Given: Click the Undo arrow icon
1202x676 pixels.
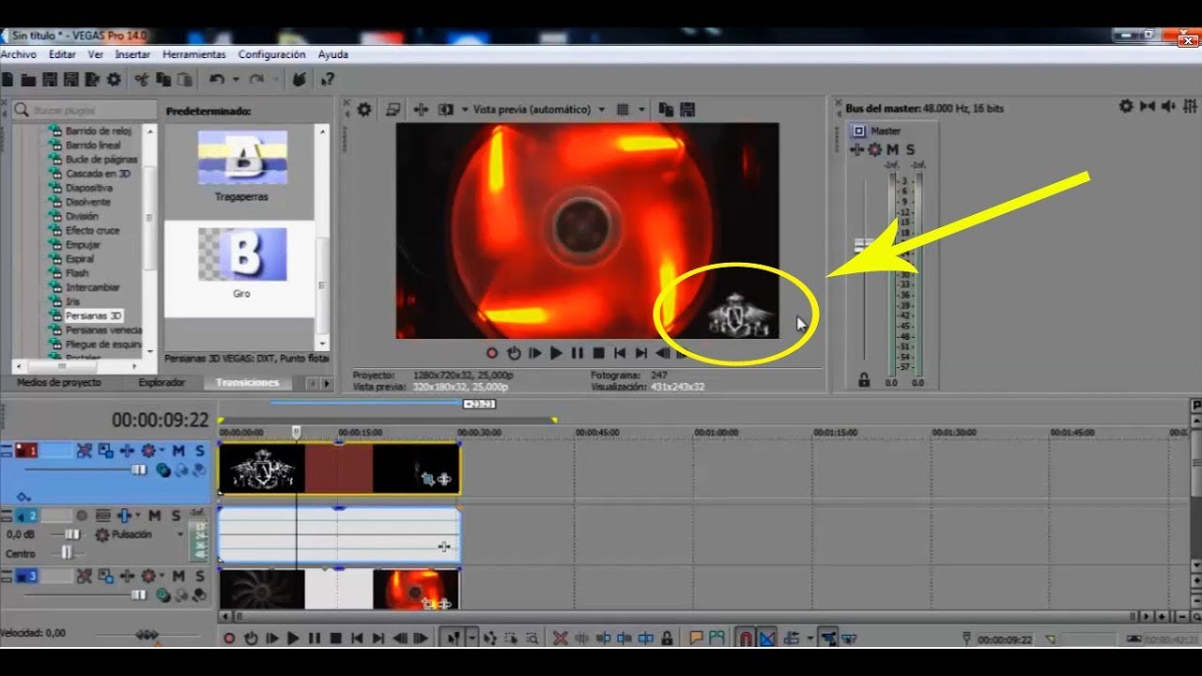Looking at the screenshot, I should coord(217,80).
